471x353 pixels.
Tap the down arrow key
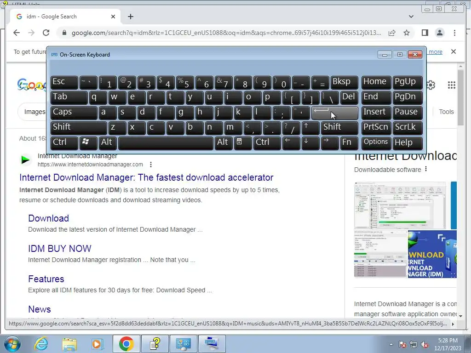310,143
